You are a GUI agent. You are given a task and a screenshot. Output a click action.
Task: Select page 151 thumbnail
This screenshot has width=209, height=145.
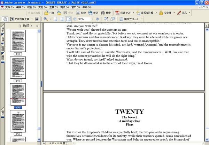coord(18,121)
